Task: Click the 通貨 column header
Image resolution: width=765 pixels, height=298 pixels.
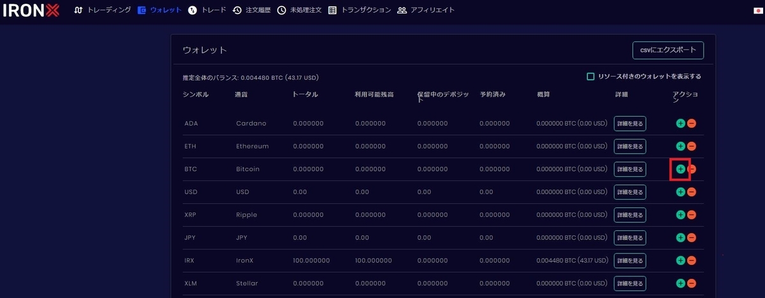Action: (241, 94)
